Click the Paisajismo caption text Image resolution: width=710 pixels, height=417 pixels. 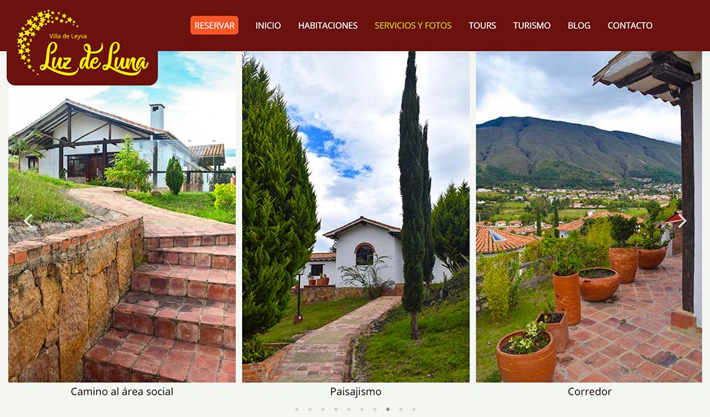pos(356,392)
